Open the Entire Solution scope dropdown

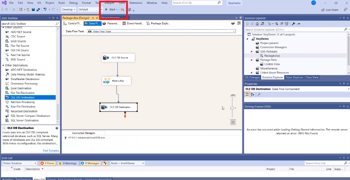(20, 163)
